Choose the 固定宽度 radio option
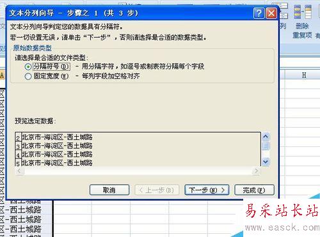This screenshot has height=237, width=320. click(28, 76)
